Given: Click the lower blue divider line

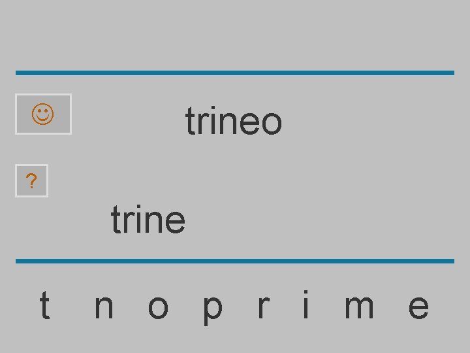Looking at the screenshot, I should [235, 261].
